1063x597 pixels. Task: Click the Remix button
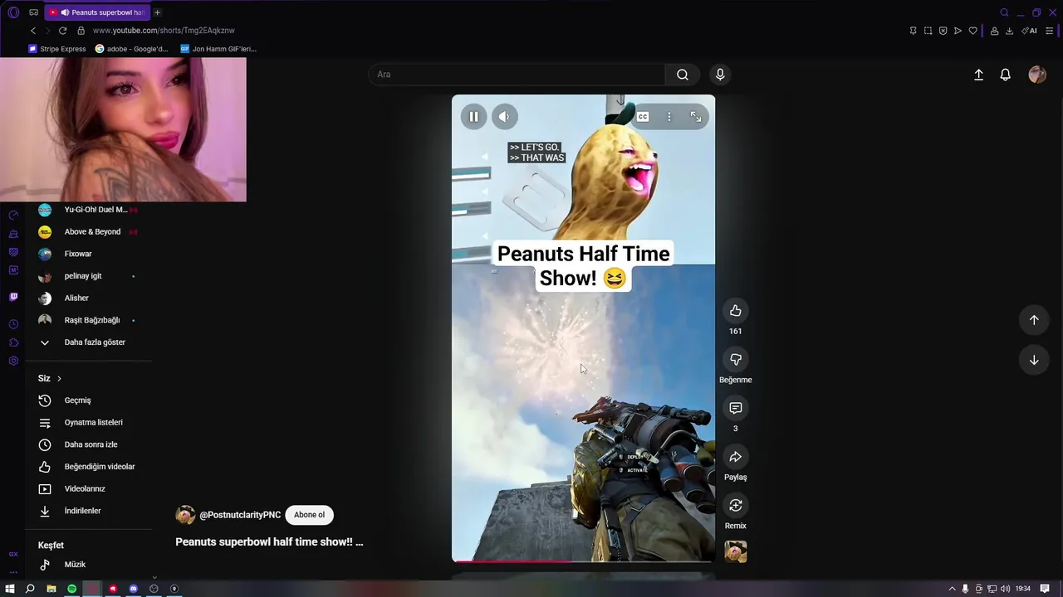(735, 505)
